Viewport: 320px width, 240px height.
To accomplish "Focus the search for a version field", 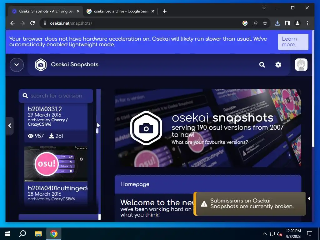I will click(56, 96).
